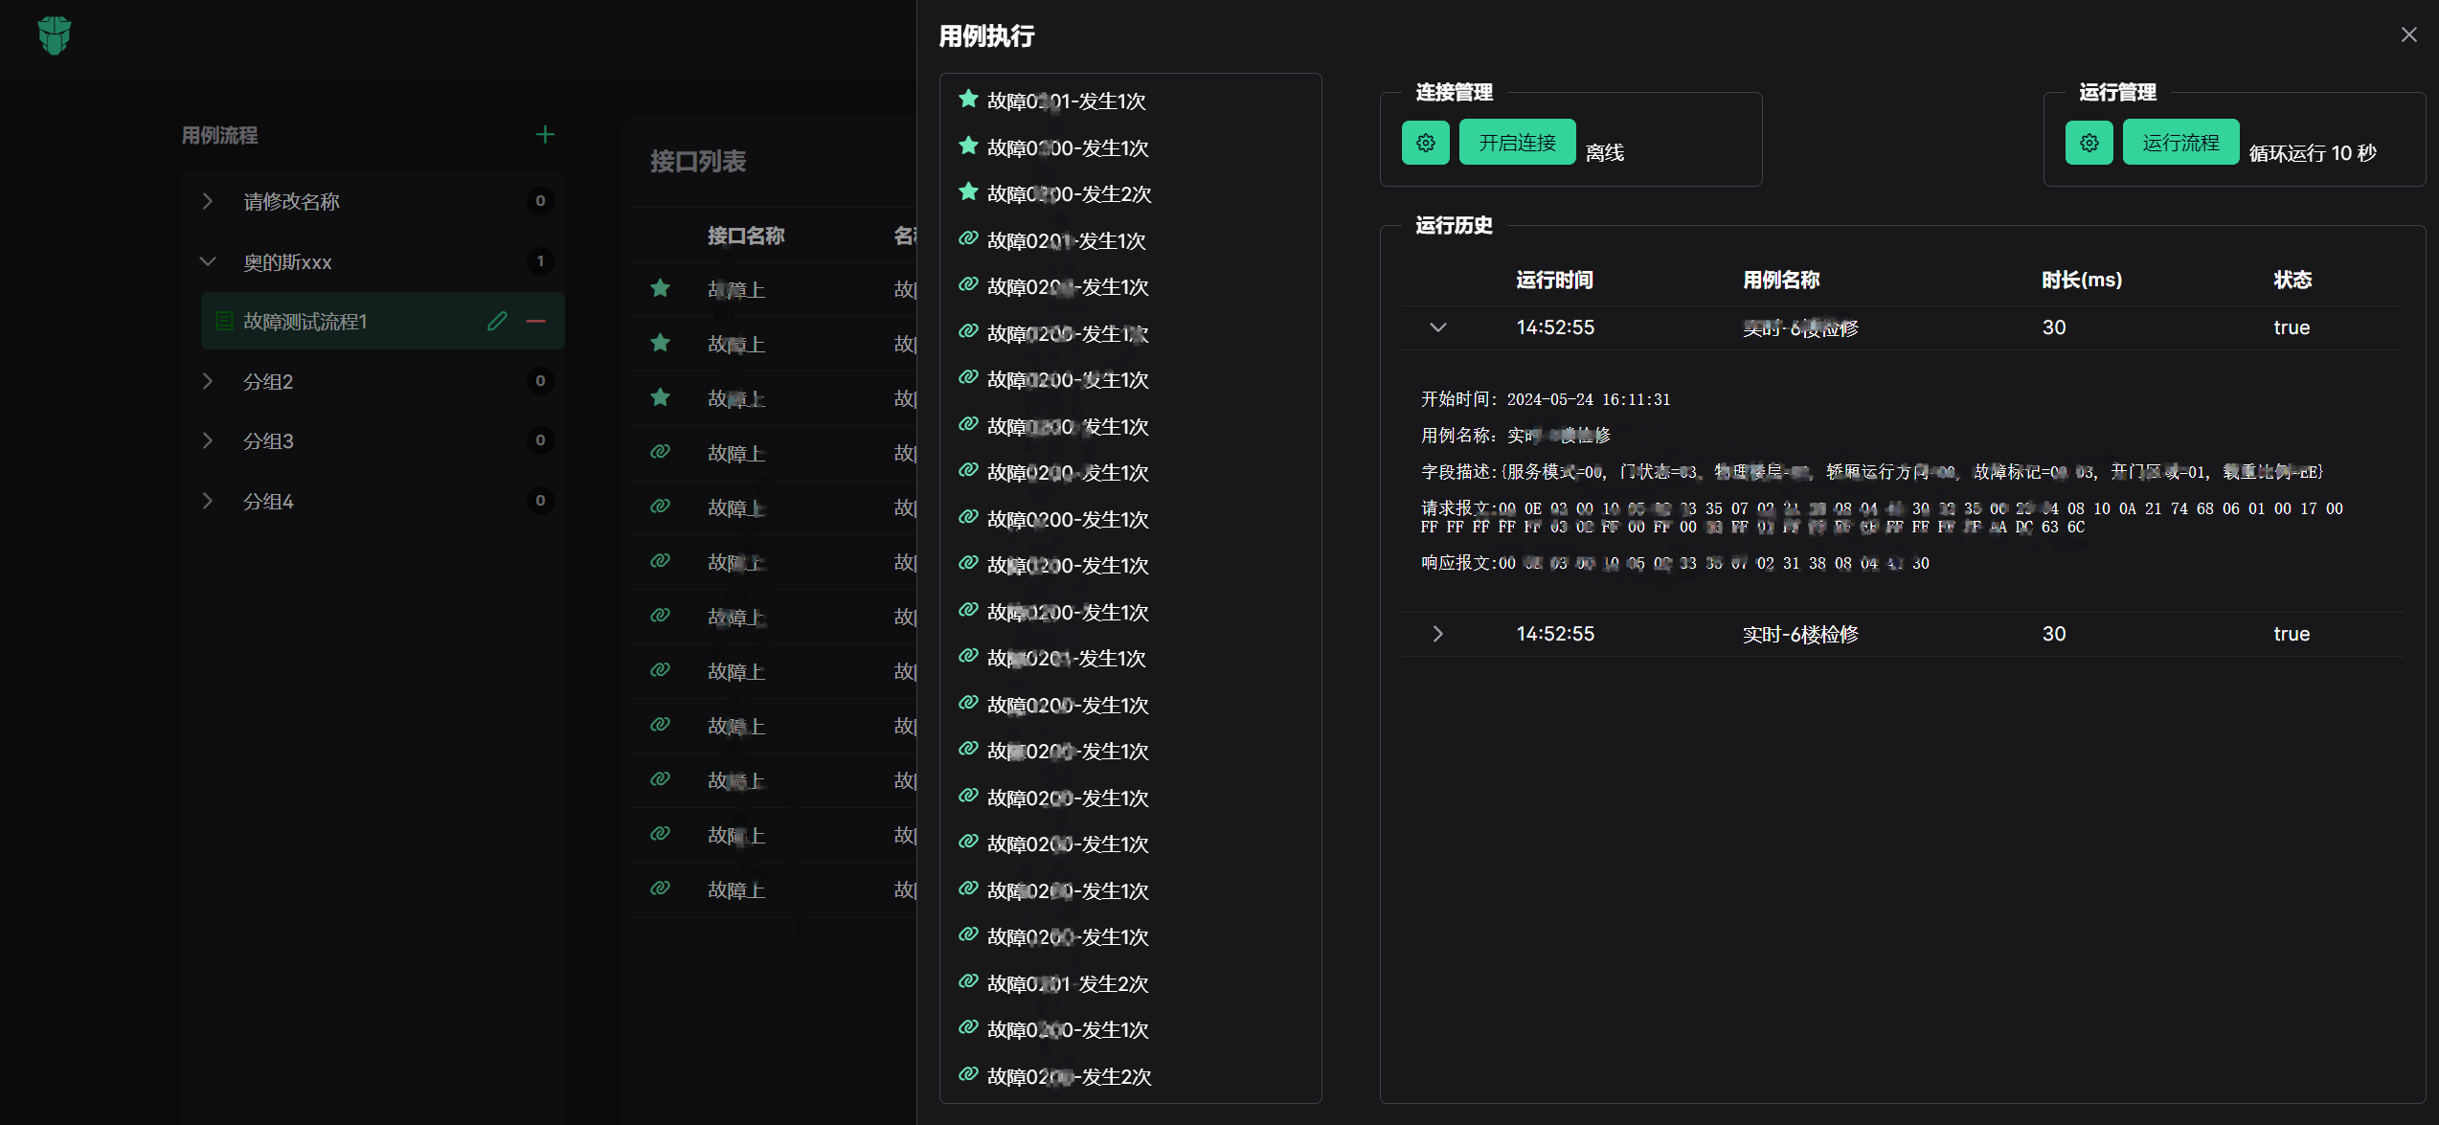Click the 离线 connection status text
This screenshot has width=2439, height=1125.
coord(1605,152)
